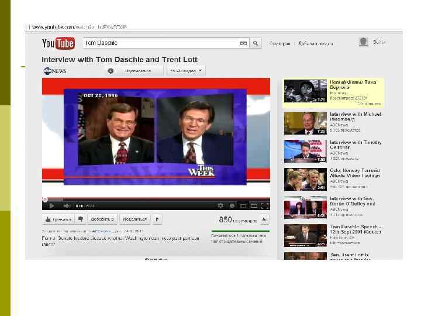Viewport: 421px width, 316px height.
Task: Enter fullscreen mode
Action: [265, 206]
